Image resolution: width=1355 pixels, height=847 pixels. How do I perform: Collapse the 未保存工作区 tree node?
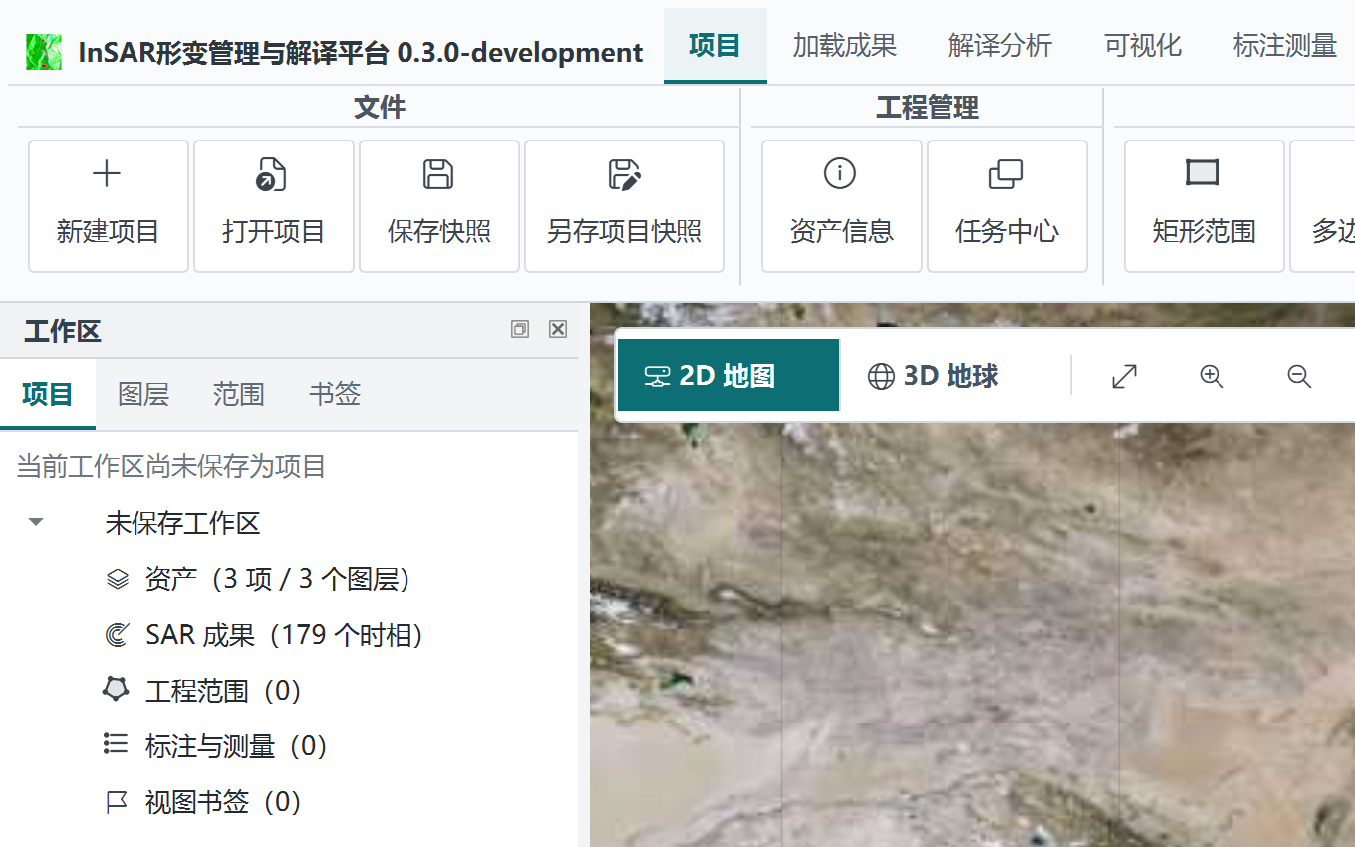(36, 522)
